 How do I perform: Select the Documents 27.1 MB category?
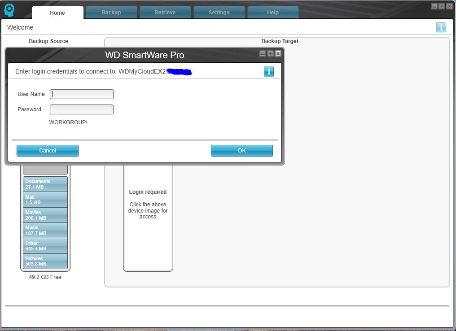(45, 184)
